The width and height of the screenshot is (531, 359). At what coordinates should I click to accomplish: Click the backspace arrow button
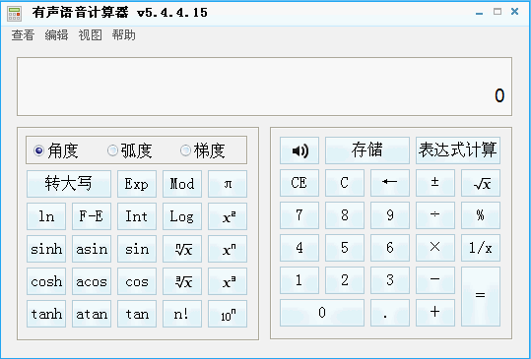click(390, 183)
